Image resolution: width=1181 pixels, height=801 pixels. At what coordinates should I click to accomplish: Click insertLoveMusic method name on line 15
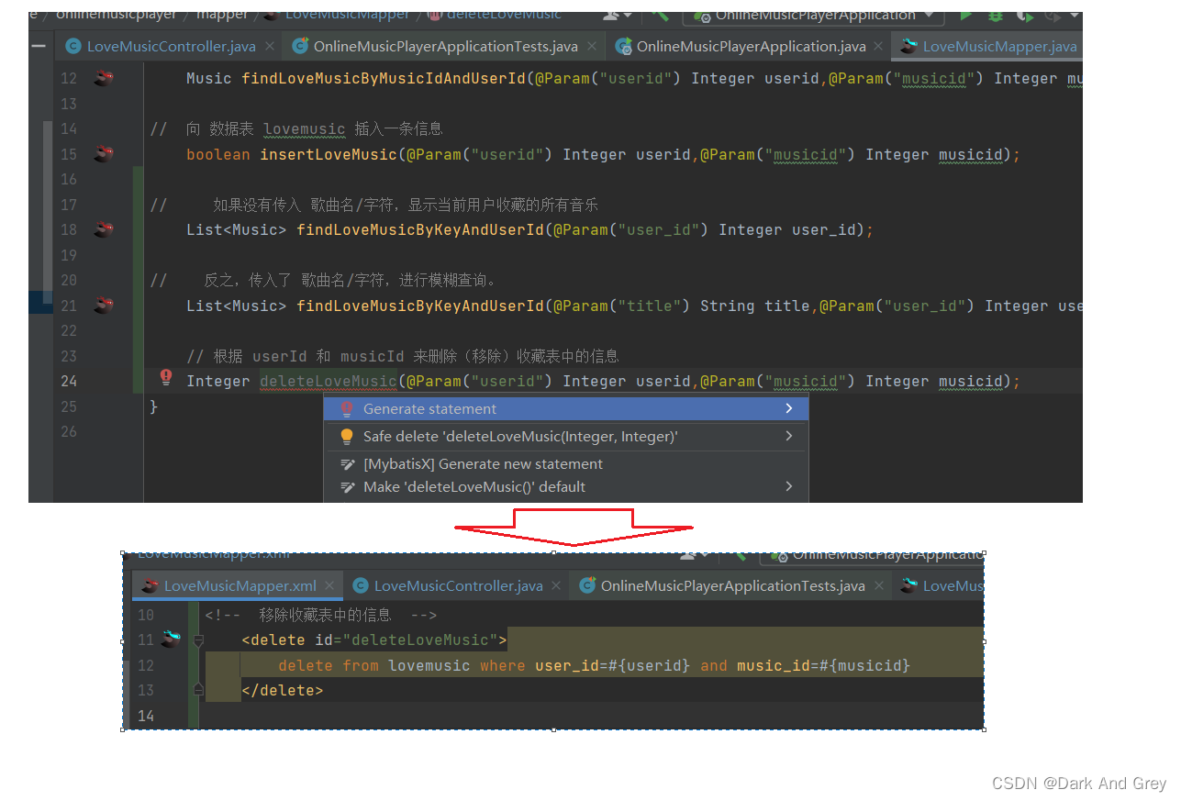(329, 154)
